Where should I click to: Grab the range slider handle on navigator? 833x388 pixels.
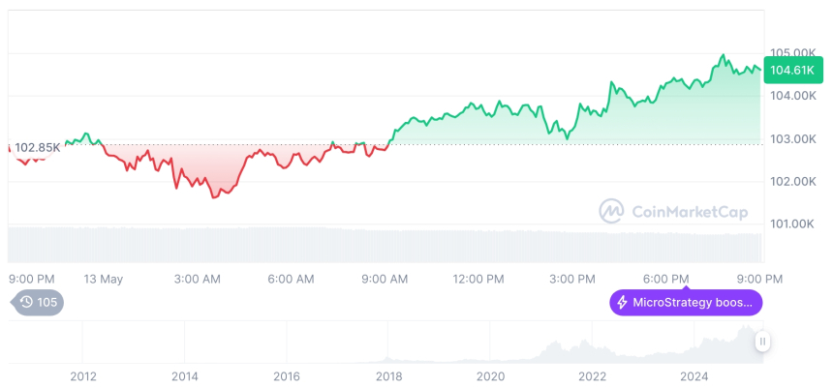(763, 341)
